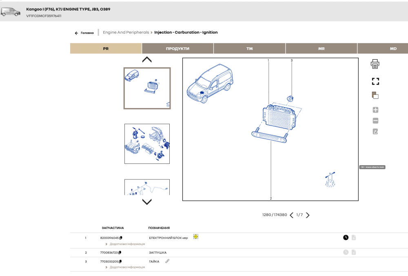This screenshot has width=408, height=276.
Task: Click the clock icon for part 1
Action: 346,237
